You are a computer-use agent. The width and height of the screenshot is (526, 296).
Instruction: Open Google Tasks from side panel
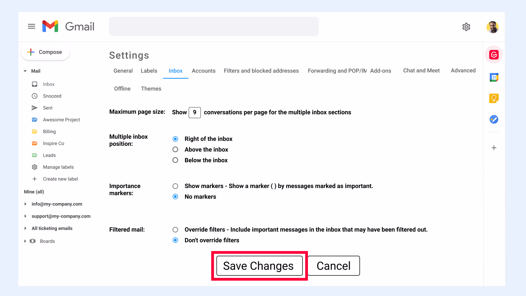click(494, 119)
